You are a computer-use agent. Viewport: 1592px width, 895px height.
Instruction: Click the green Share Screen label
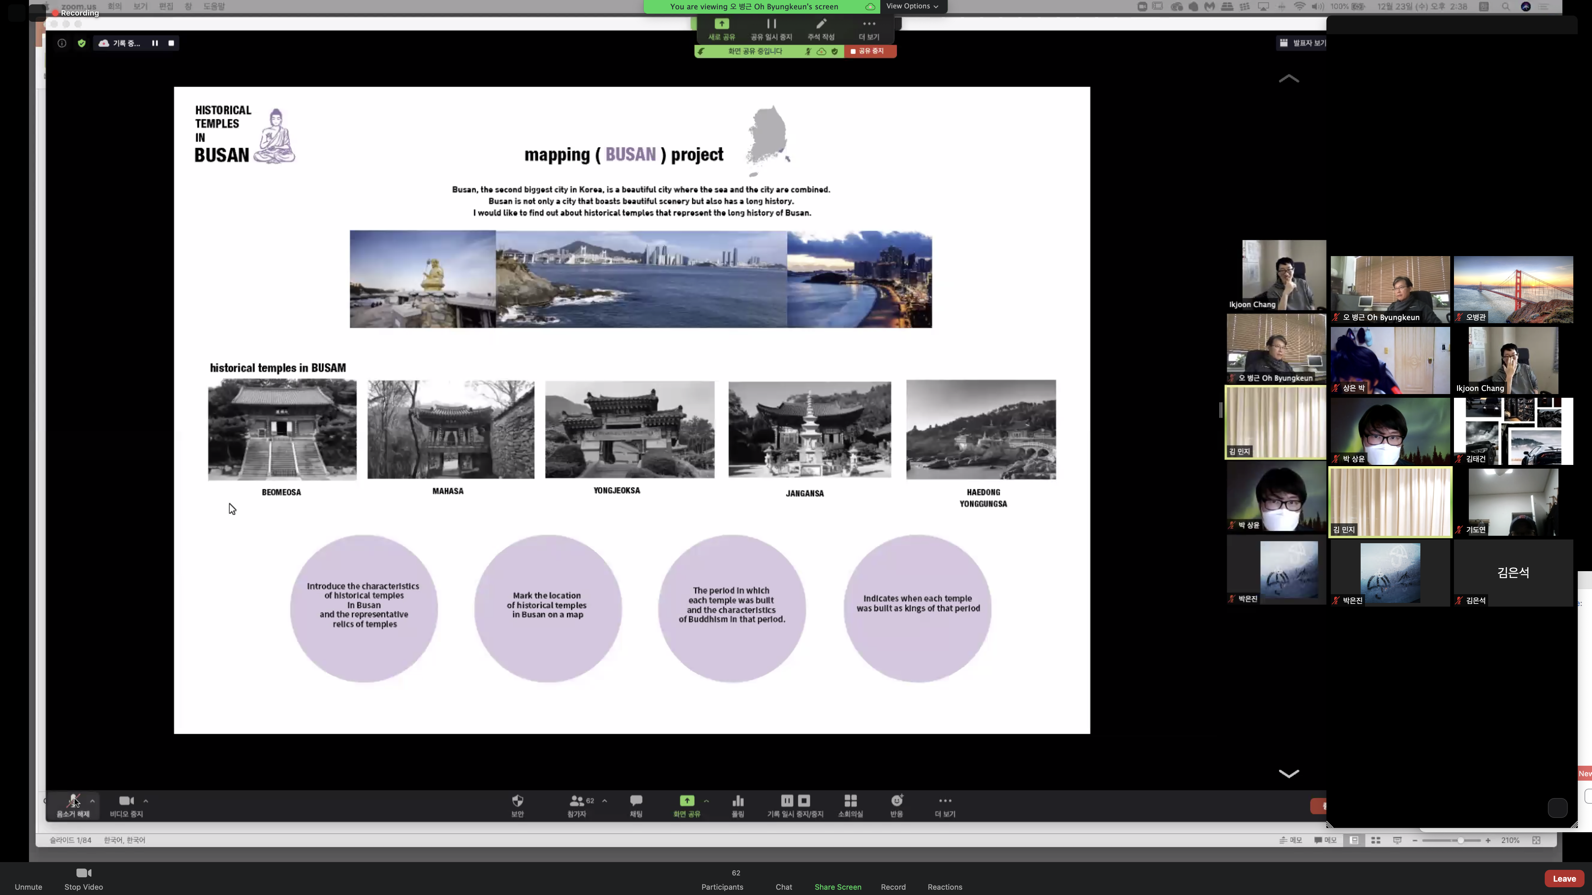pyautogui.click(x=837, y=887)
